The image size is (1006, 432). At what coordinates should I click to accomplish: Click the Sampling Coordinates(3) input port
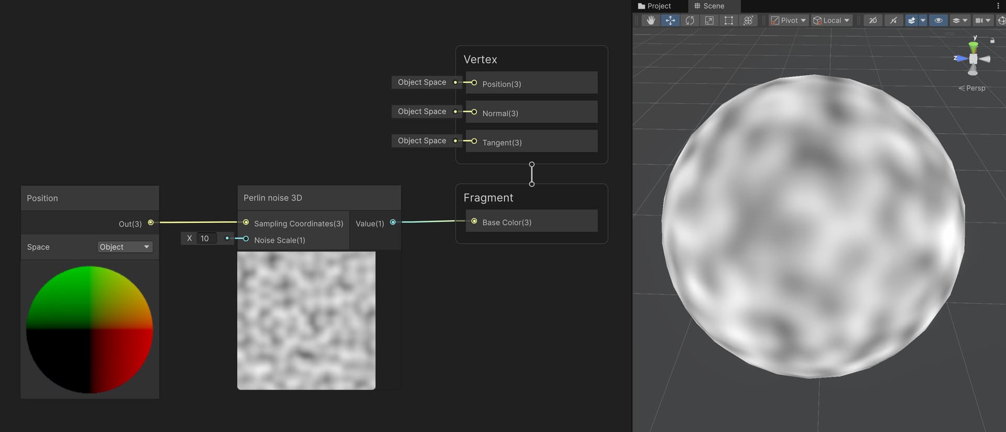(x=246, y=223)
